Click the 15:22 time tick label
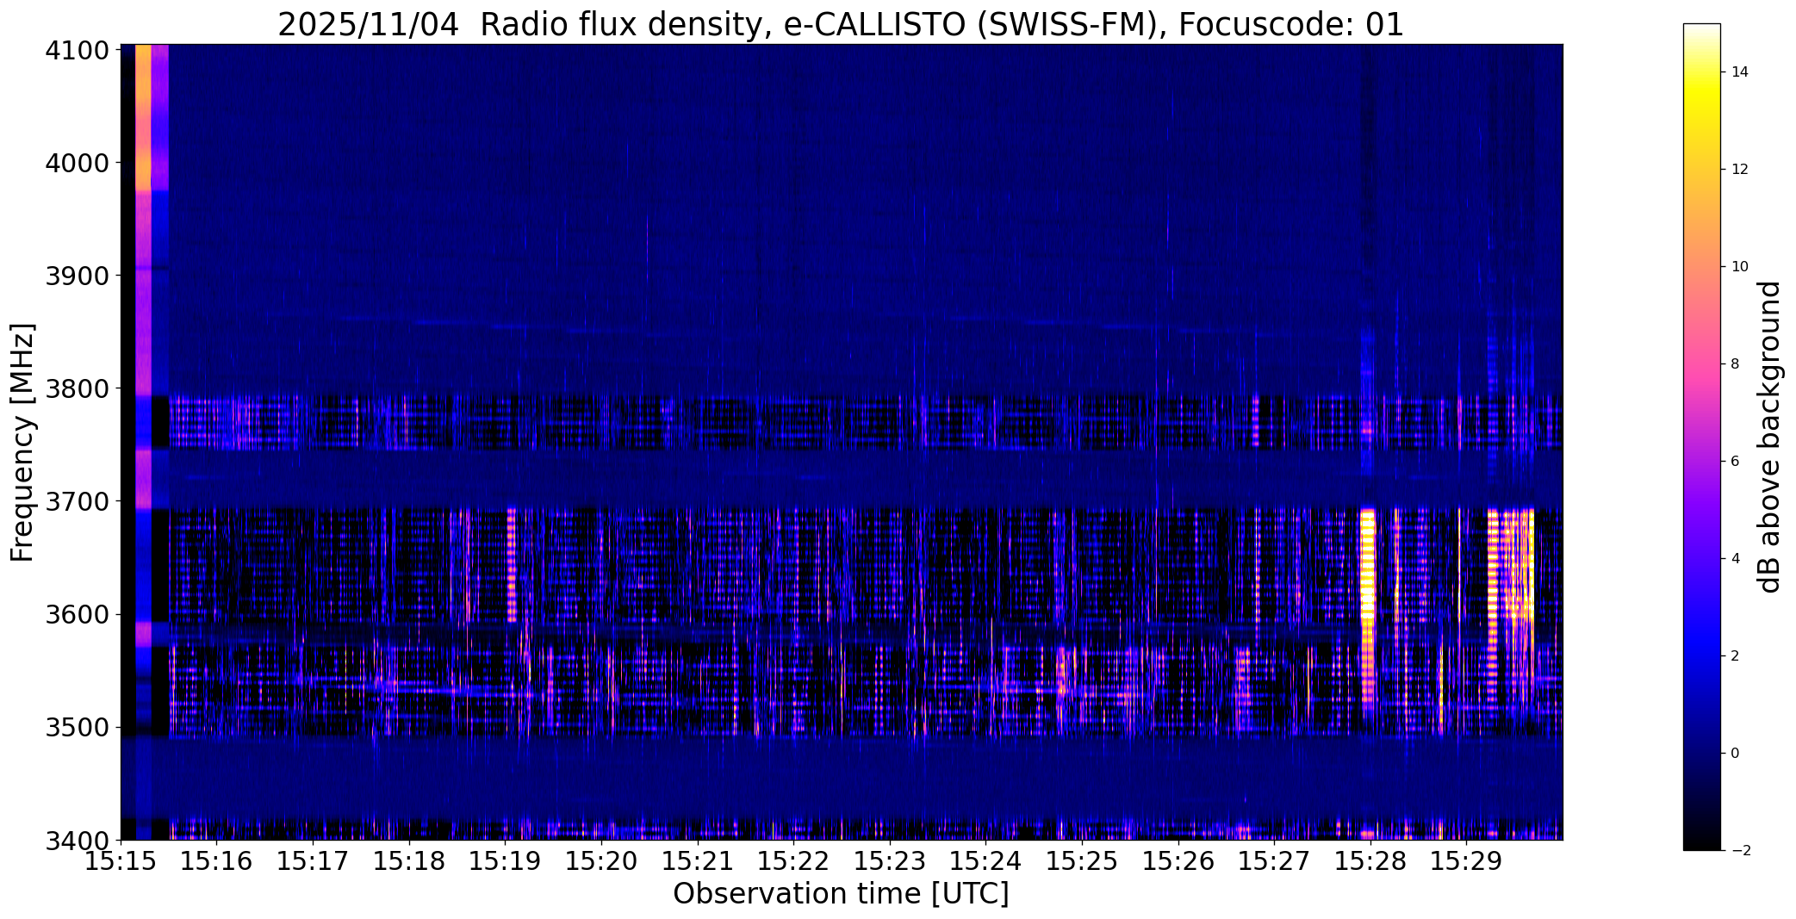Screen dimensions: 1796x919 [793, 861]
